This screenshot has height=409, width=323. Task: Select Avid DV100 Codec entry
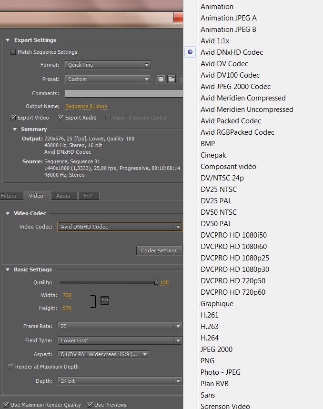pyautogui.click(x=230, y=75)
